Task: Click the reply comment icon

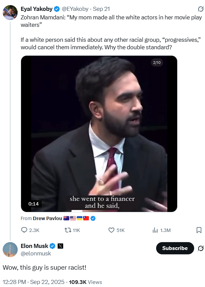Action: click(24, 230)
